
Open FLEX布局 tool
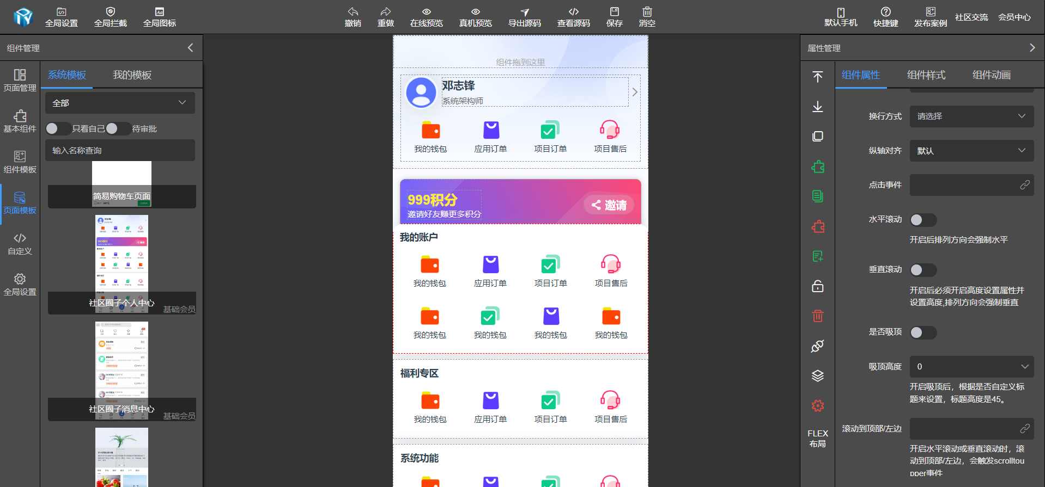[x=818, y=439]
